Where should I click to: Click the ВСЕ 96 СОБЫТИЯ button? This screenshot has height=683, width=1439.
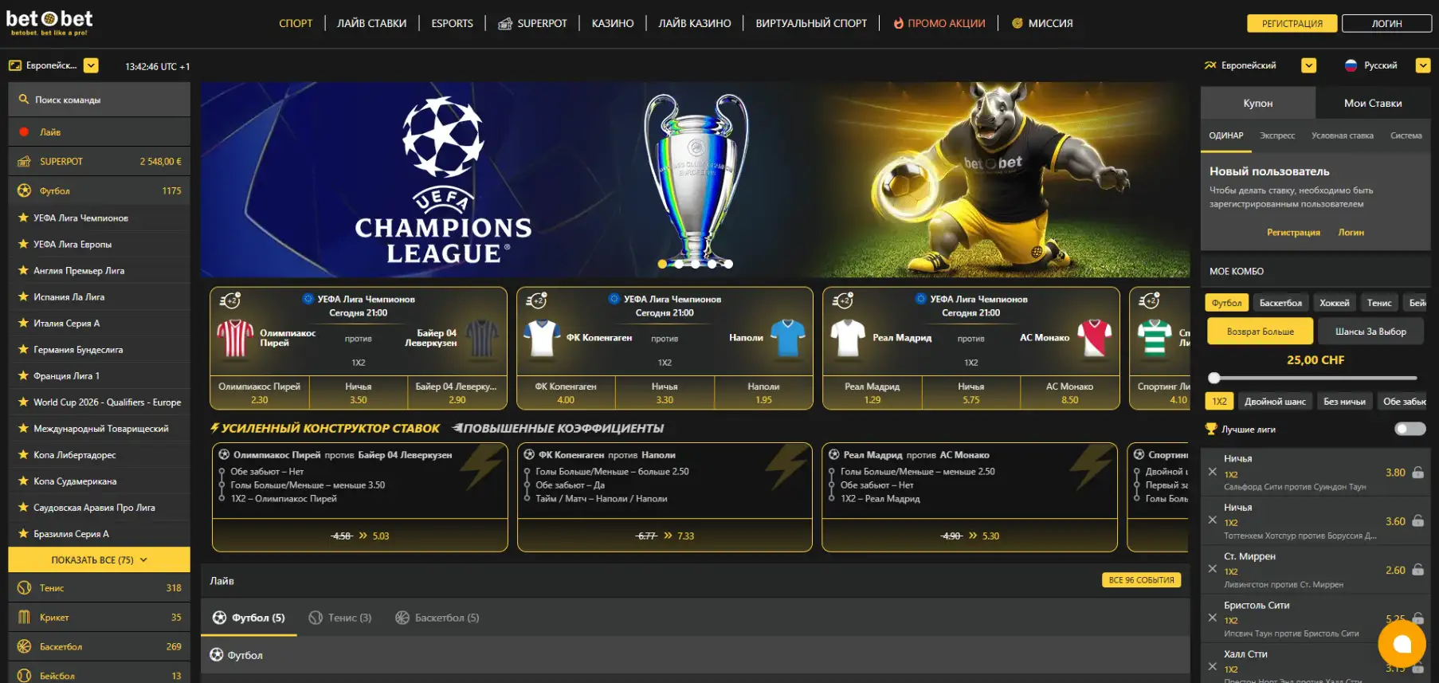1141,580
